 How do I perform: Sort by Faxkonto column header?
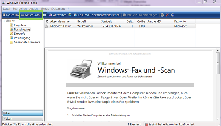pyautogui.click(x=184, y=21)
